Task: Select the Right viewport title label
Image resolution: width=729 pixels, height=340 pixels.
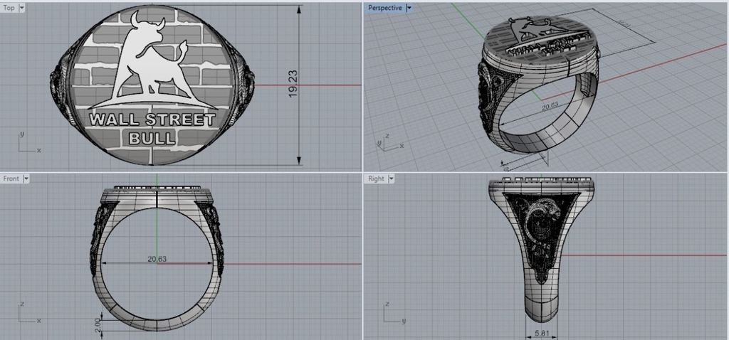Action: (x=376, y=179)
